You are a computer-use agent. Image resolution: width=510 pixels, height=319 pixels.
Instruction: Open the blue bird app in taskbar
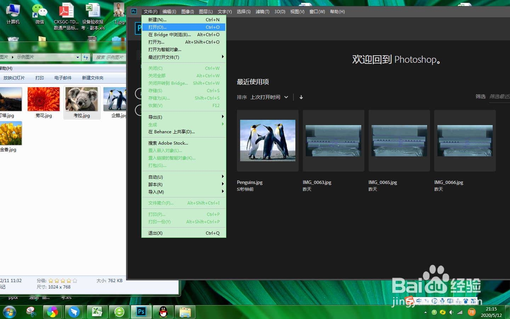74,312
